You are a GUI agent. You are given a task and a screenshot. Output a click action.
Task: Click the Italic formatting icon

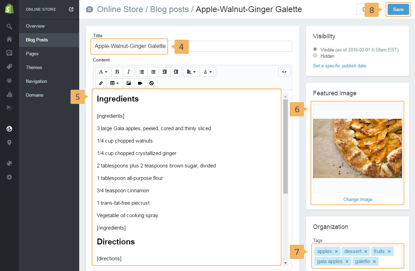point(129,72)
